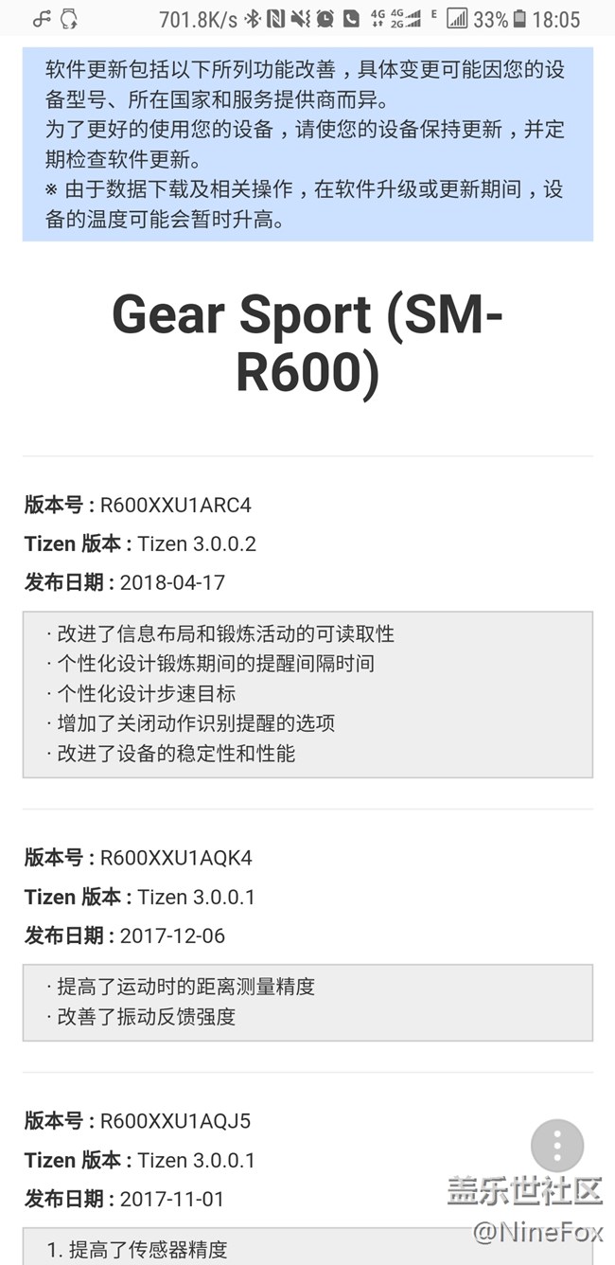Tap the headset icon in status bar
Image resolution: width=615 pixels, height=1265 pixels.
click(69, 19)
